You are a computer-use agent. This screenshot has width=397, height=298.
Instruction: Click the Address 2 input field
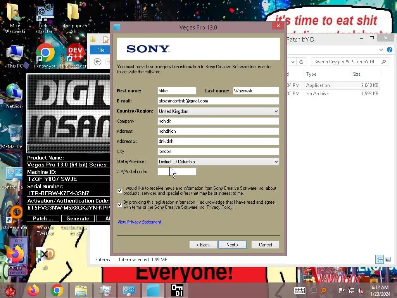(x=218, y=141)
